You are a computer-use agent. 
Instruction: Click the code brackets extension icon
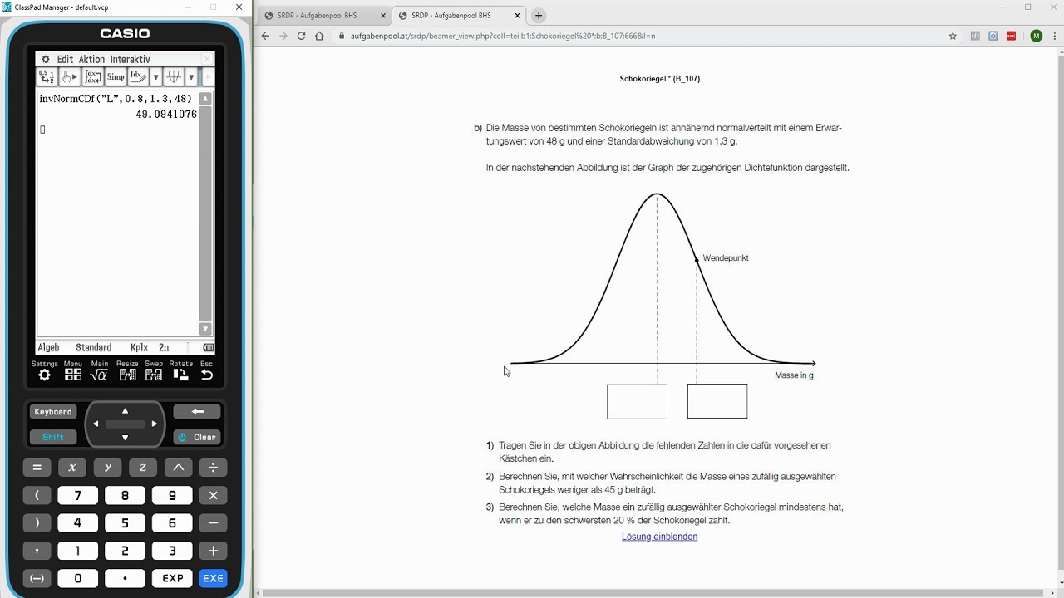point(975,36)
